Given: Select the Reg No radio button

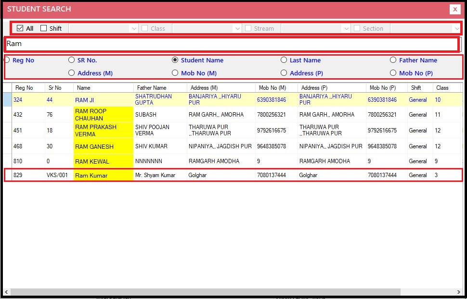Looking at the screenshot, I should 7,60.
